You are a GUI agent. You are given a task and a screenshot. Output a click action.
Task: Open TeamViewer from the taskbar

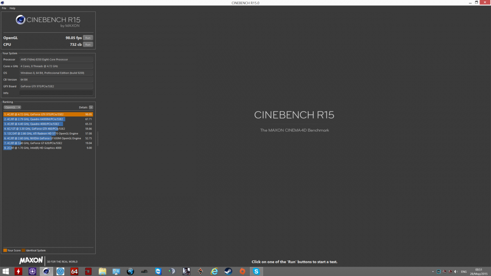click(158, 271)
